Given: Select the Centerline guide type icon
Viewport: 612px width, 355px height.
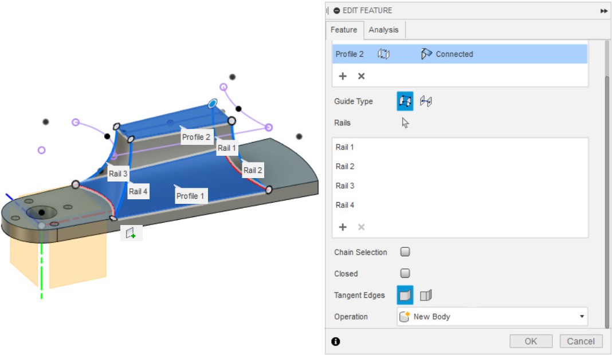Looking at the screenshot, I should [426, 101].
